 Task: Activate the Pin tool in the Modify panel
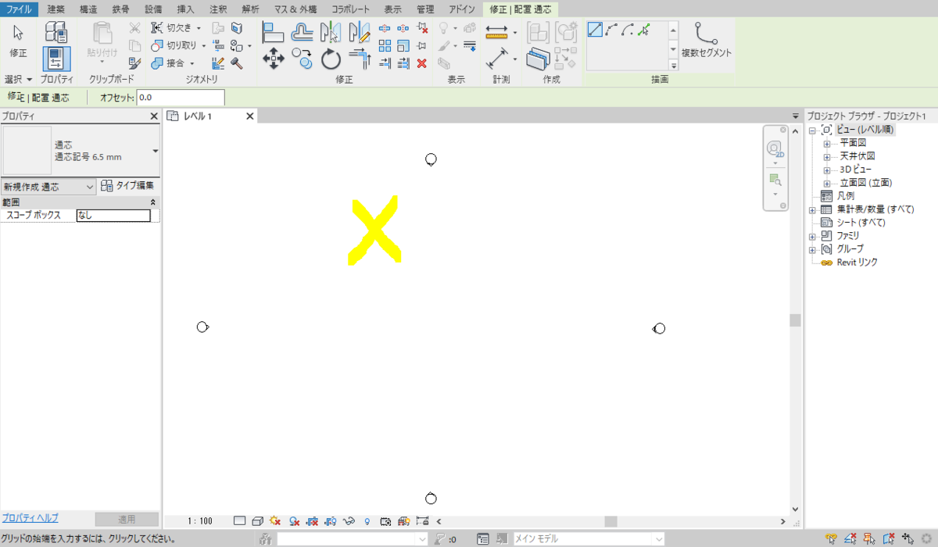[x=423, y=45]
